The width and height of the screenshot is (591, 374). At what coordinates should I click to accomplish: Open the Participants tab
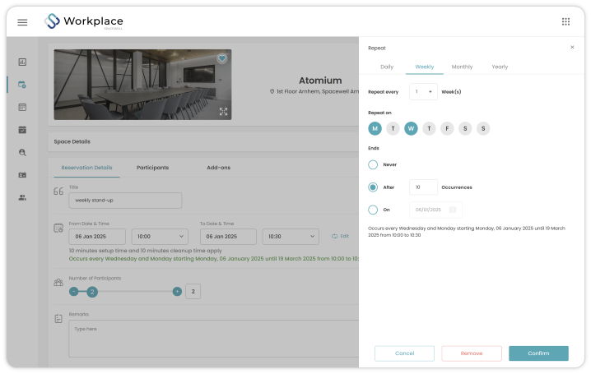(152, 168)
